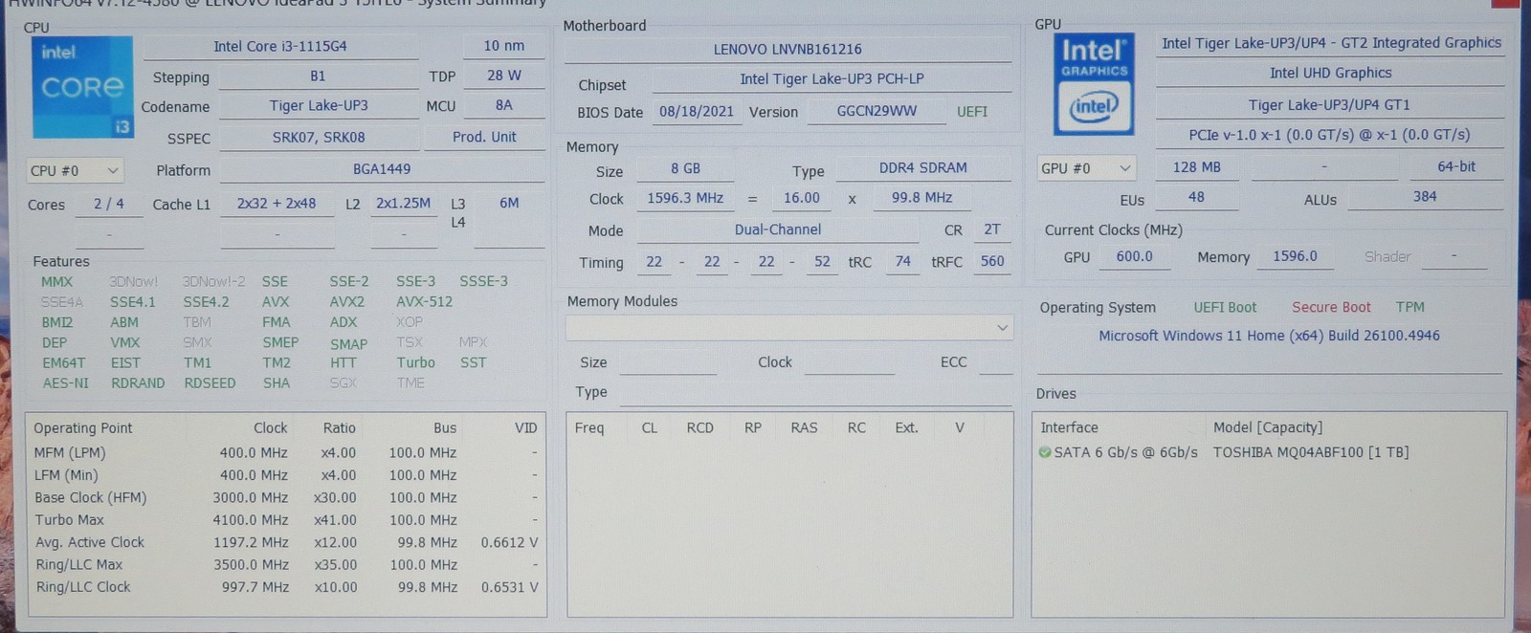Click the ALUs value 384

1425,197
